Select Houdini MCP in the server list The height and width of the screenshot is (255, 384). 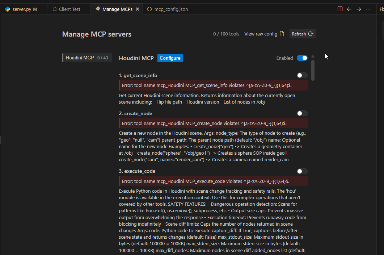click(87, 58)
